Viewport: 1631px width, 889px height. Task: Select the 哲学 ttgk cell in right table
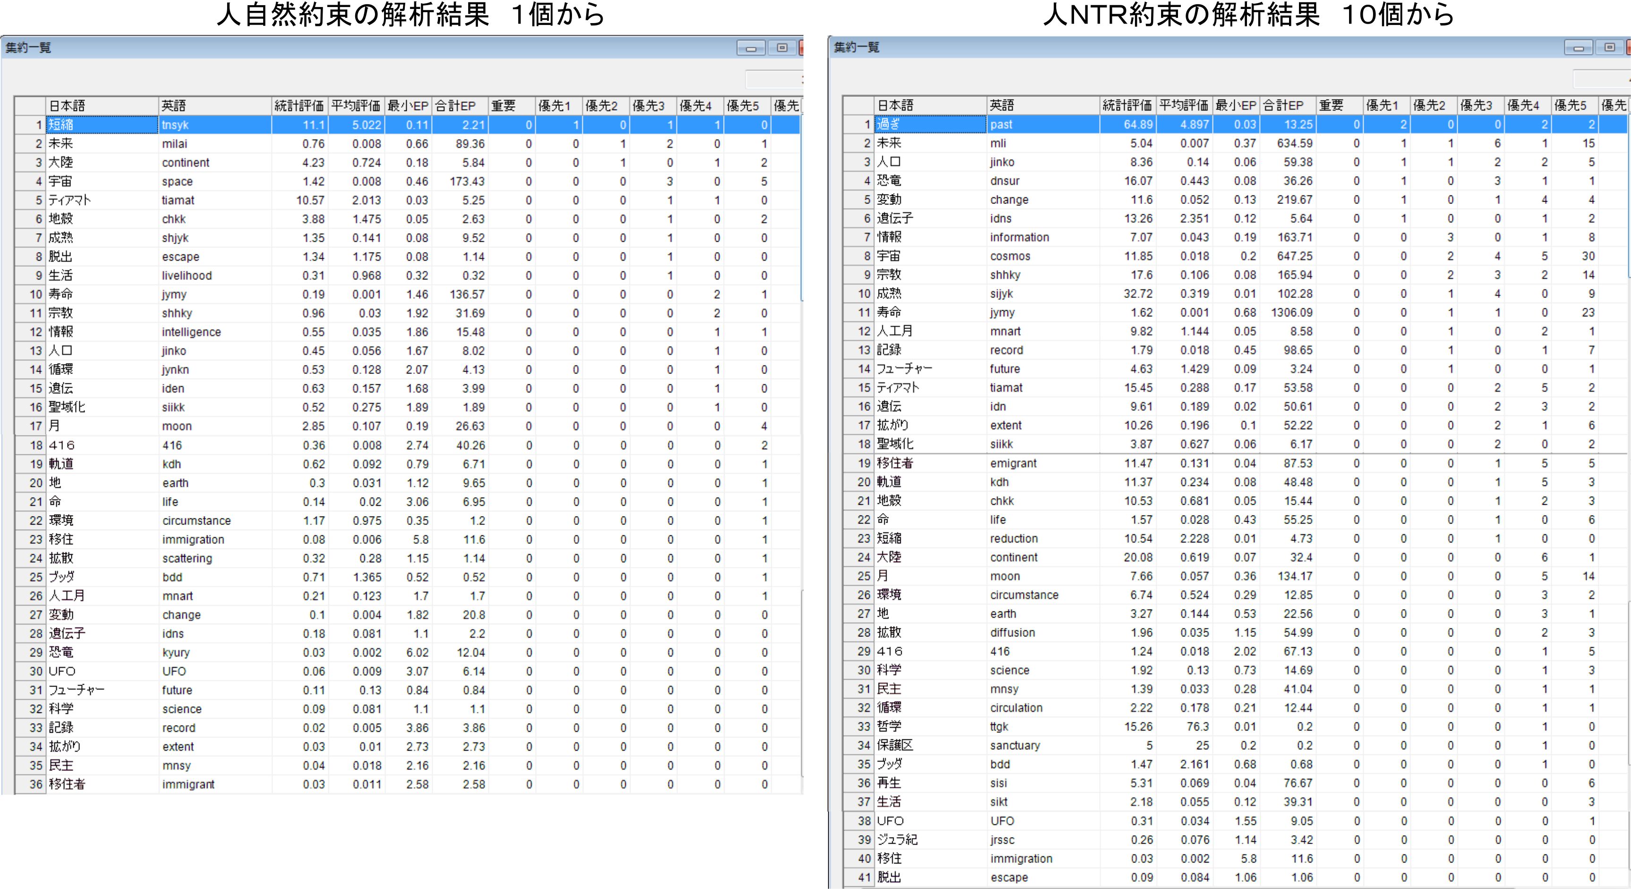pyautogui.click(x=930, y=727)
